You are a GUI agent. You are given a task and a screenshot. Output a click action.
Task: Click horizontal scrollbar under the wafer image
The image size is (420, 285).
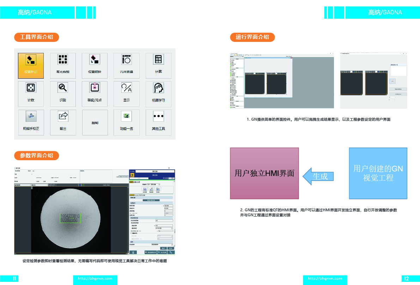coord(71,254)
